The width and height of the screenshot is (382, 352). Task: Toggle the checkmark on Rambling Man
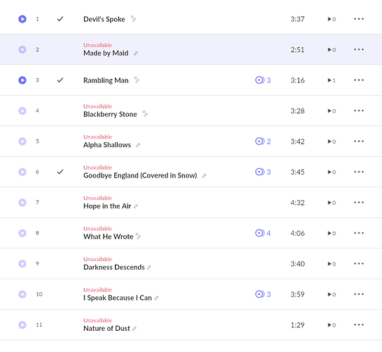60,80
